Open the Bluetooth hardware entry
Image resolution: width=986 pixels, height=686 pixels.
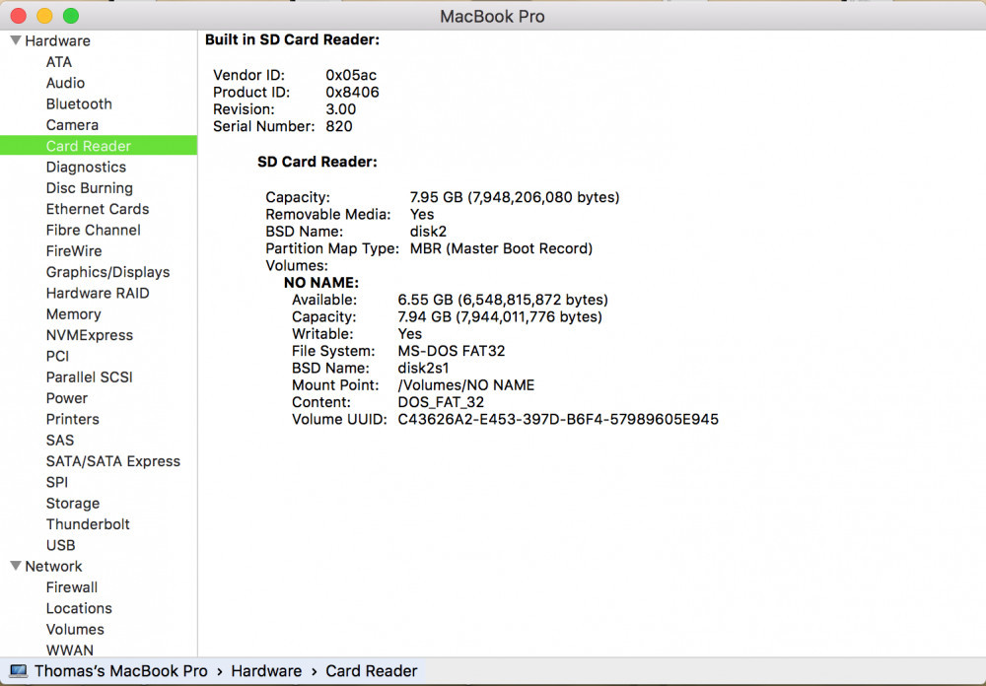tap(79, 103)
